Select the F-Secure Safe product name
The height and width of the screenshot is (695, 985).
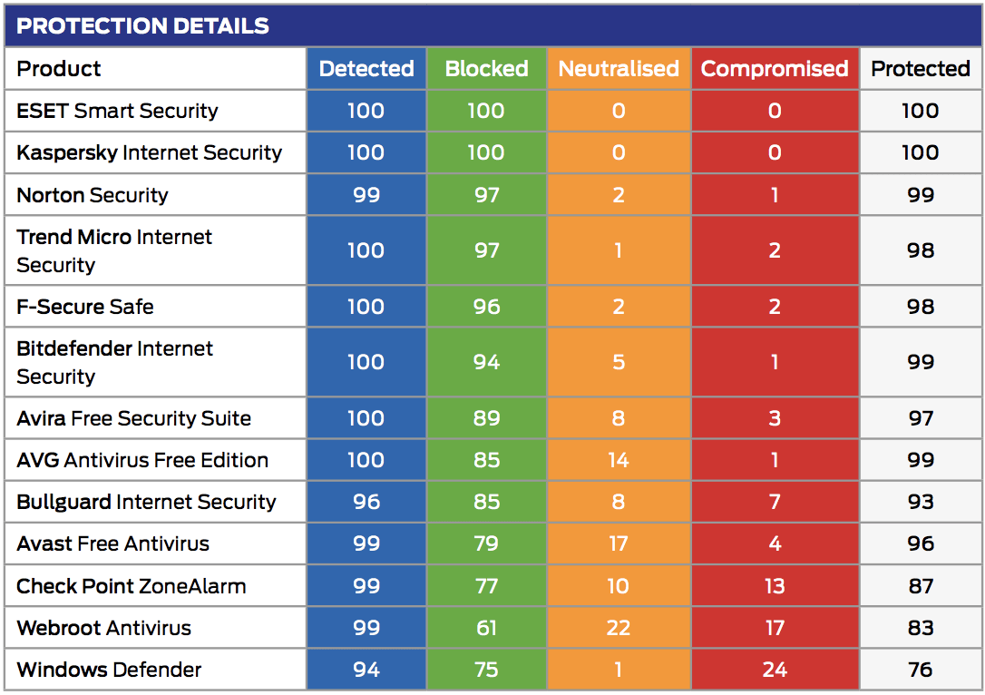coord(85,307)
